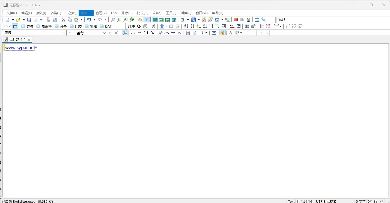Screen dimensions: 390x203
Task: Open the 文件(F) menu
Action: (11, 13)
